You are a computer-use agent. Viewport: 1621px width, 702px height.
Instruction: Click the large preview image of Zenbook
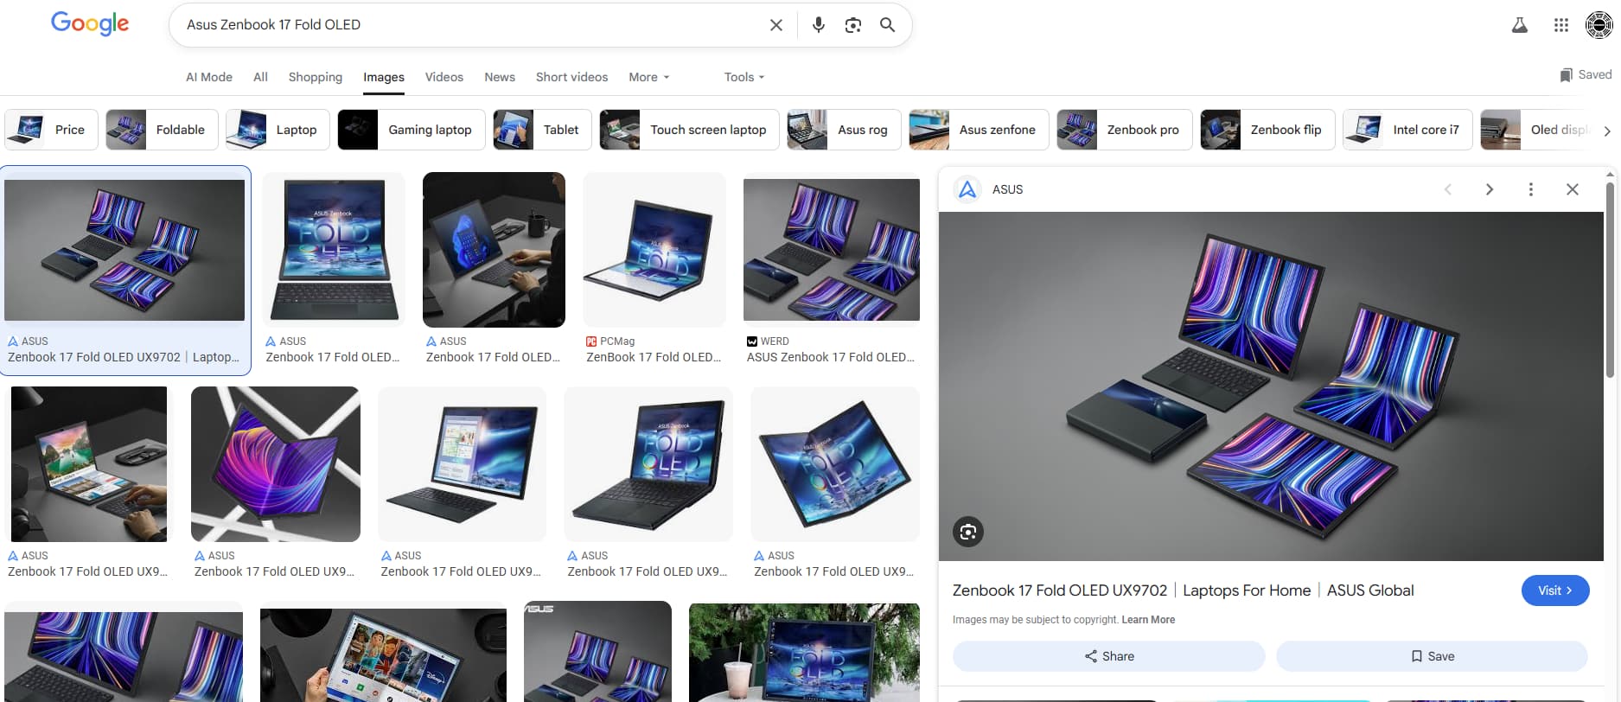pos(1271,386)
